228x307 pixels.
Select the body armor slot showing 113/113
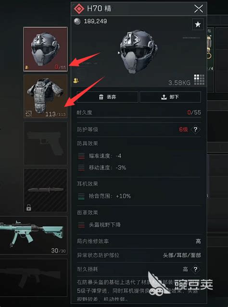46,96
